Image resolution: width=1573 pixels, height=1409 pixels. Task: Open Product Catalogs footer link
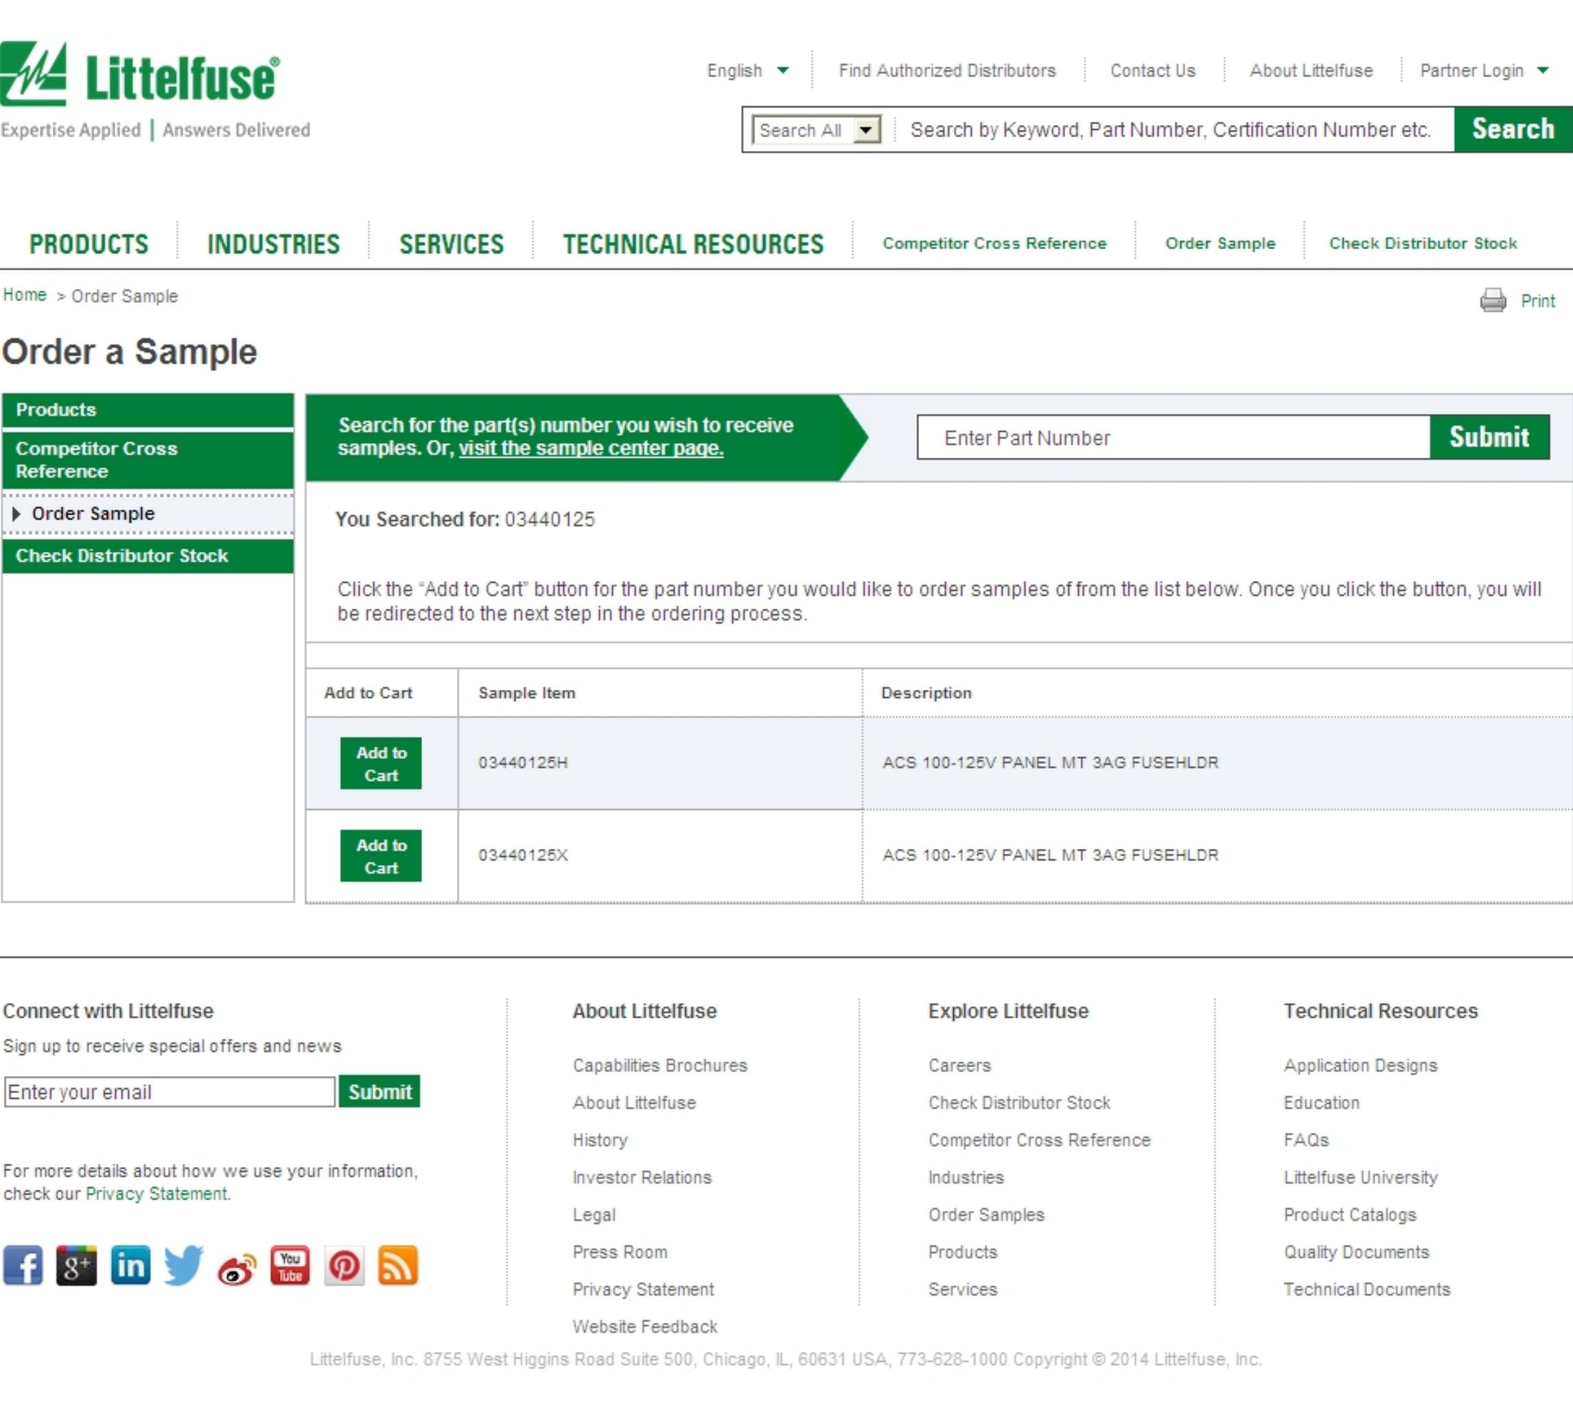[x=1350, y=1215]
